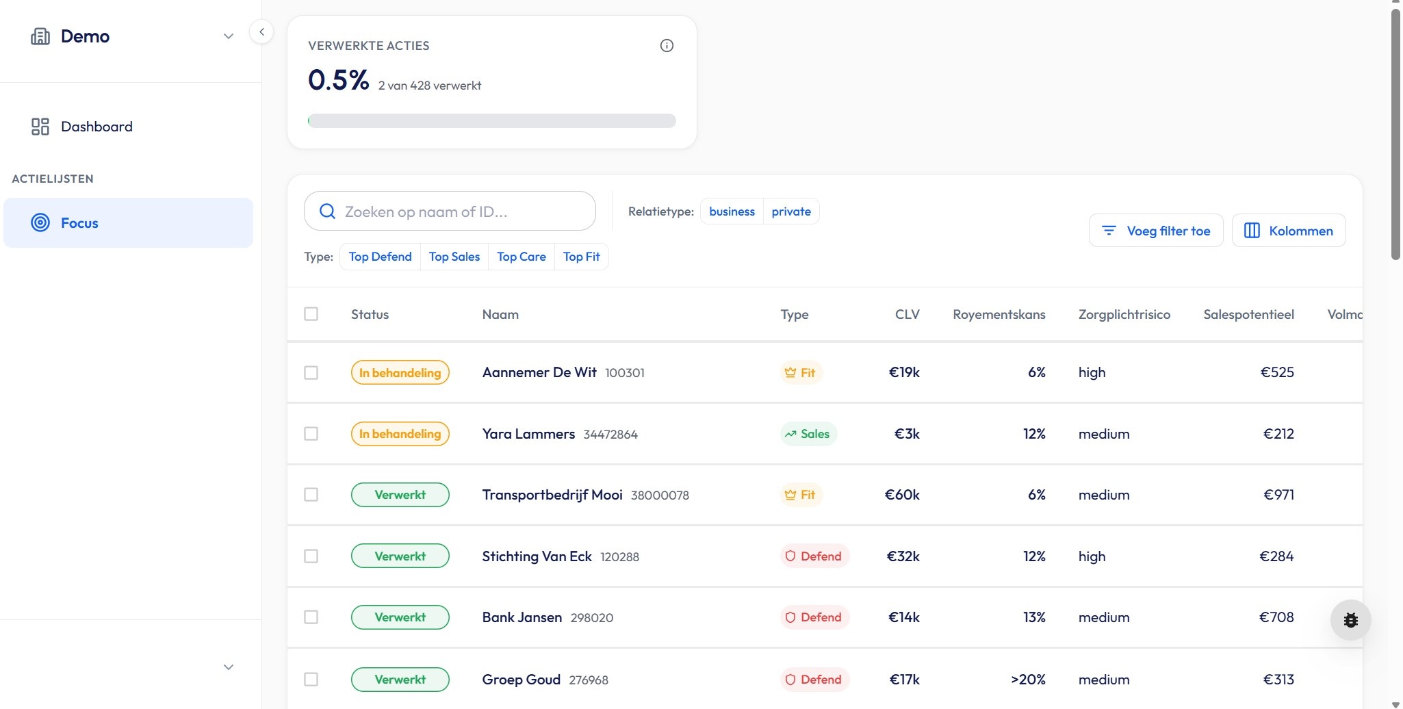
Task: Click the Defend shield badge for Bank Jansen
Action: tap(814, 617)
